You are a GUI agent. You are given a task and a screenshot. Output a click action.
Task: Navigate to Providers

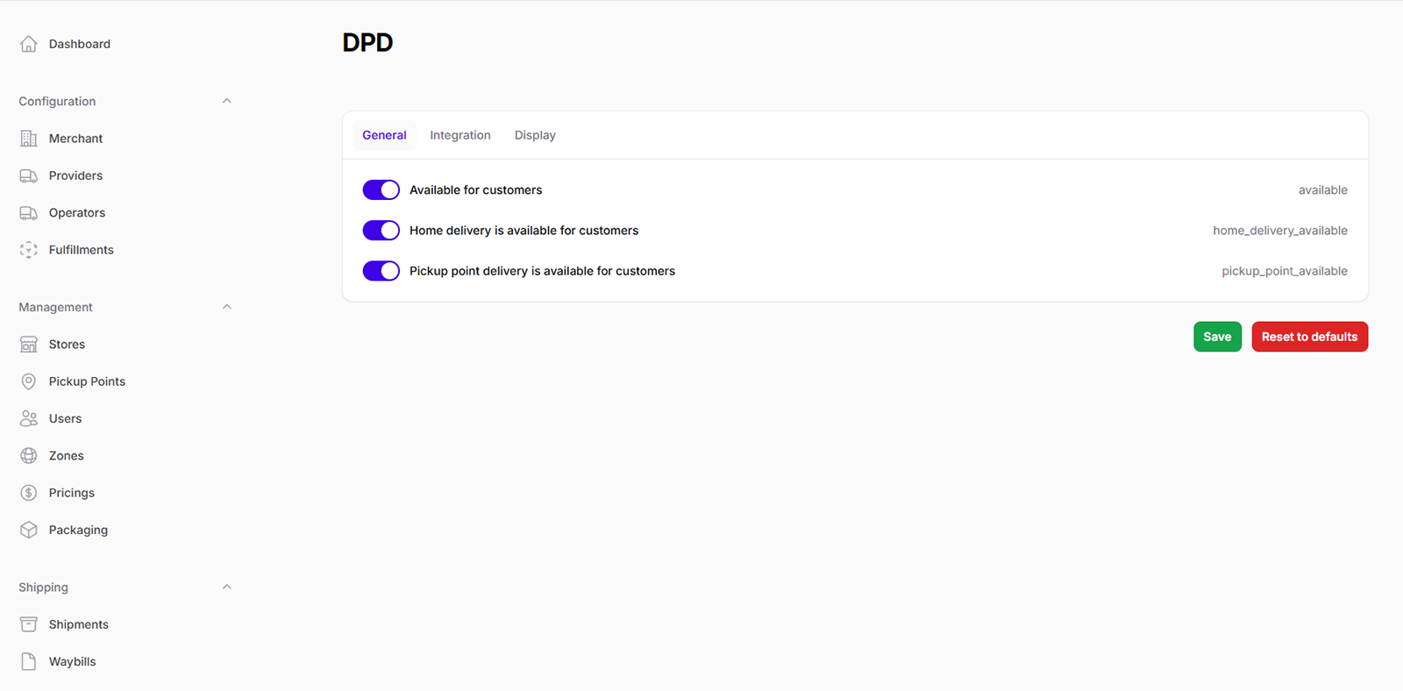tap(75, 175)
